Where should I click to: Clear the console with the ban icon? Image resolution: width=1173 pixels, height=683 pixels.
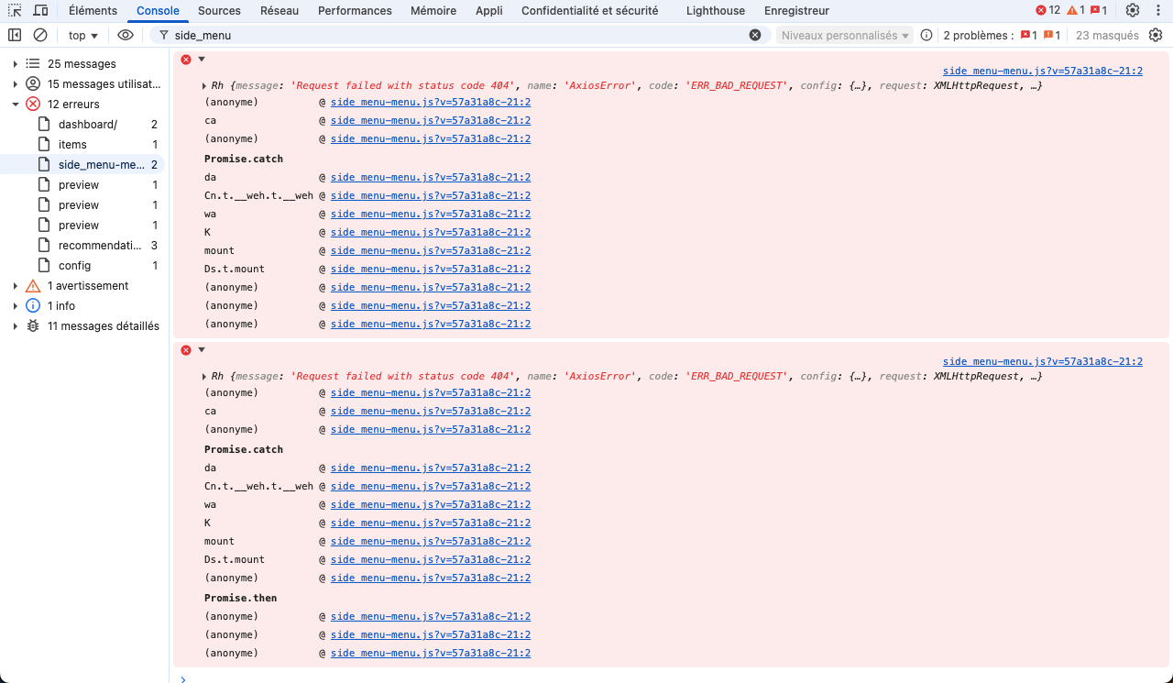pos(40,35)
